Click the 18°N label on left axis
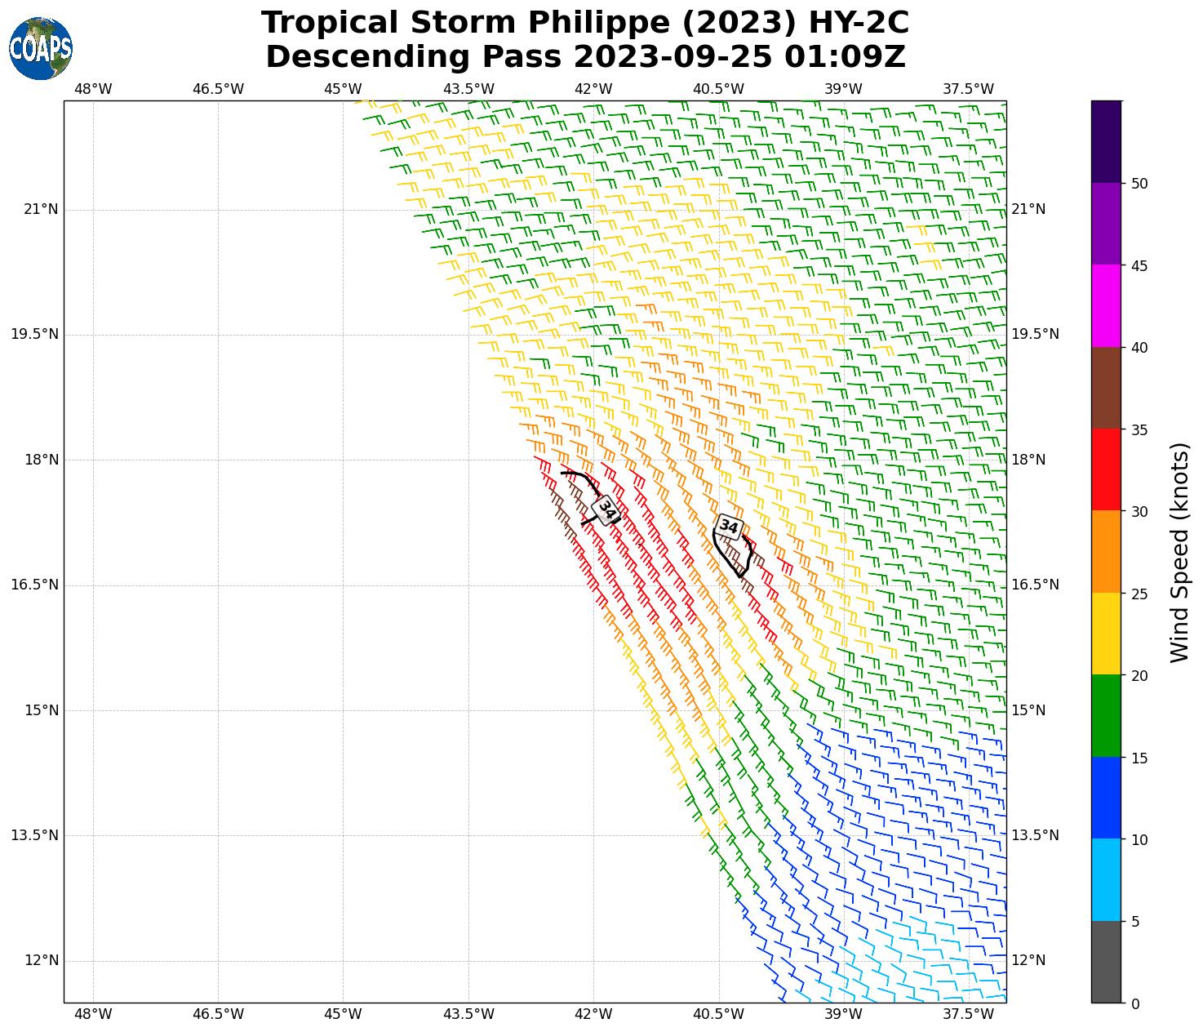 tap(42, 460)
